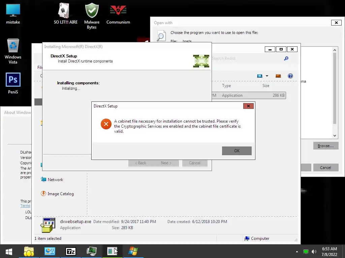Click the green monitor tray icon
The image size is (345, 258).
pos(306,252)
